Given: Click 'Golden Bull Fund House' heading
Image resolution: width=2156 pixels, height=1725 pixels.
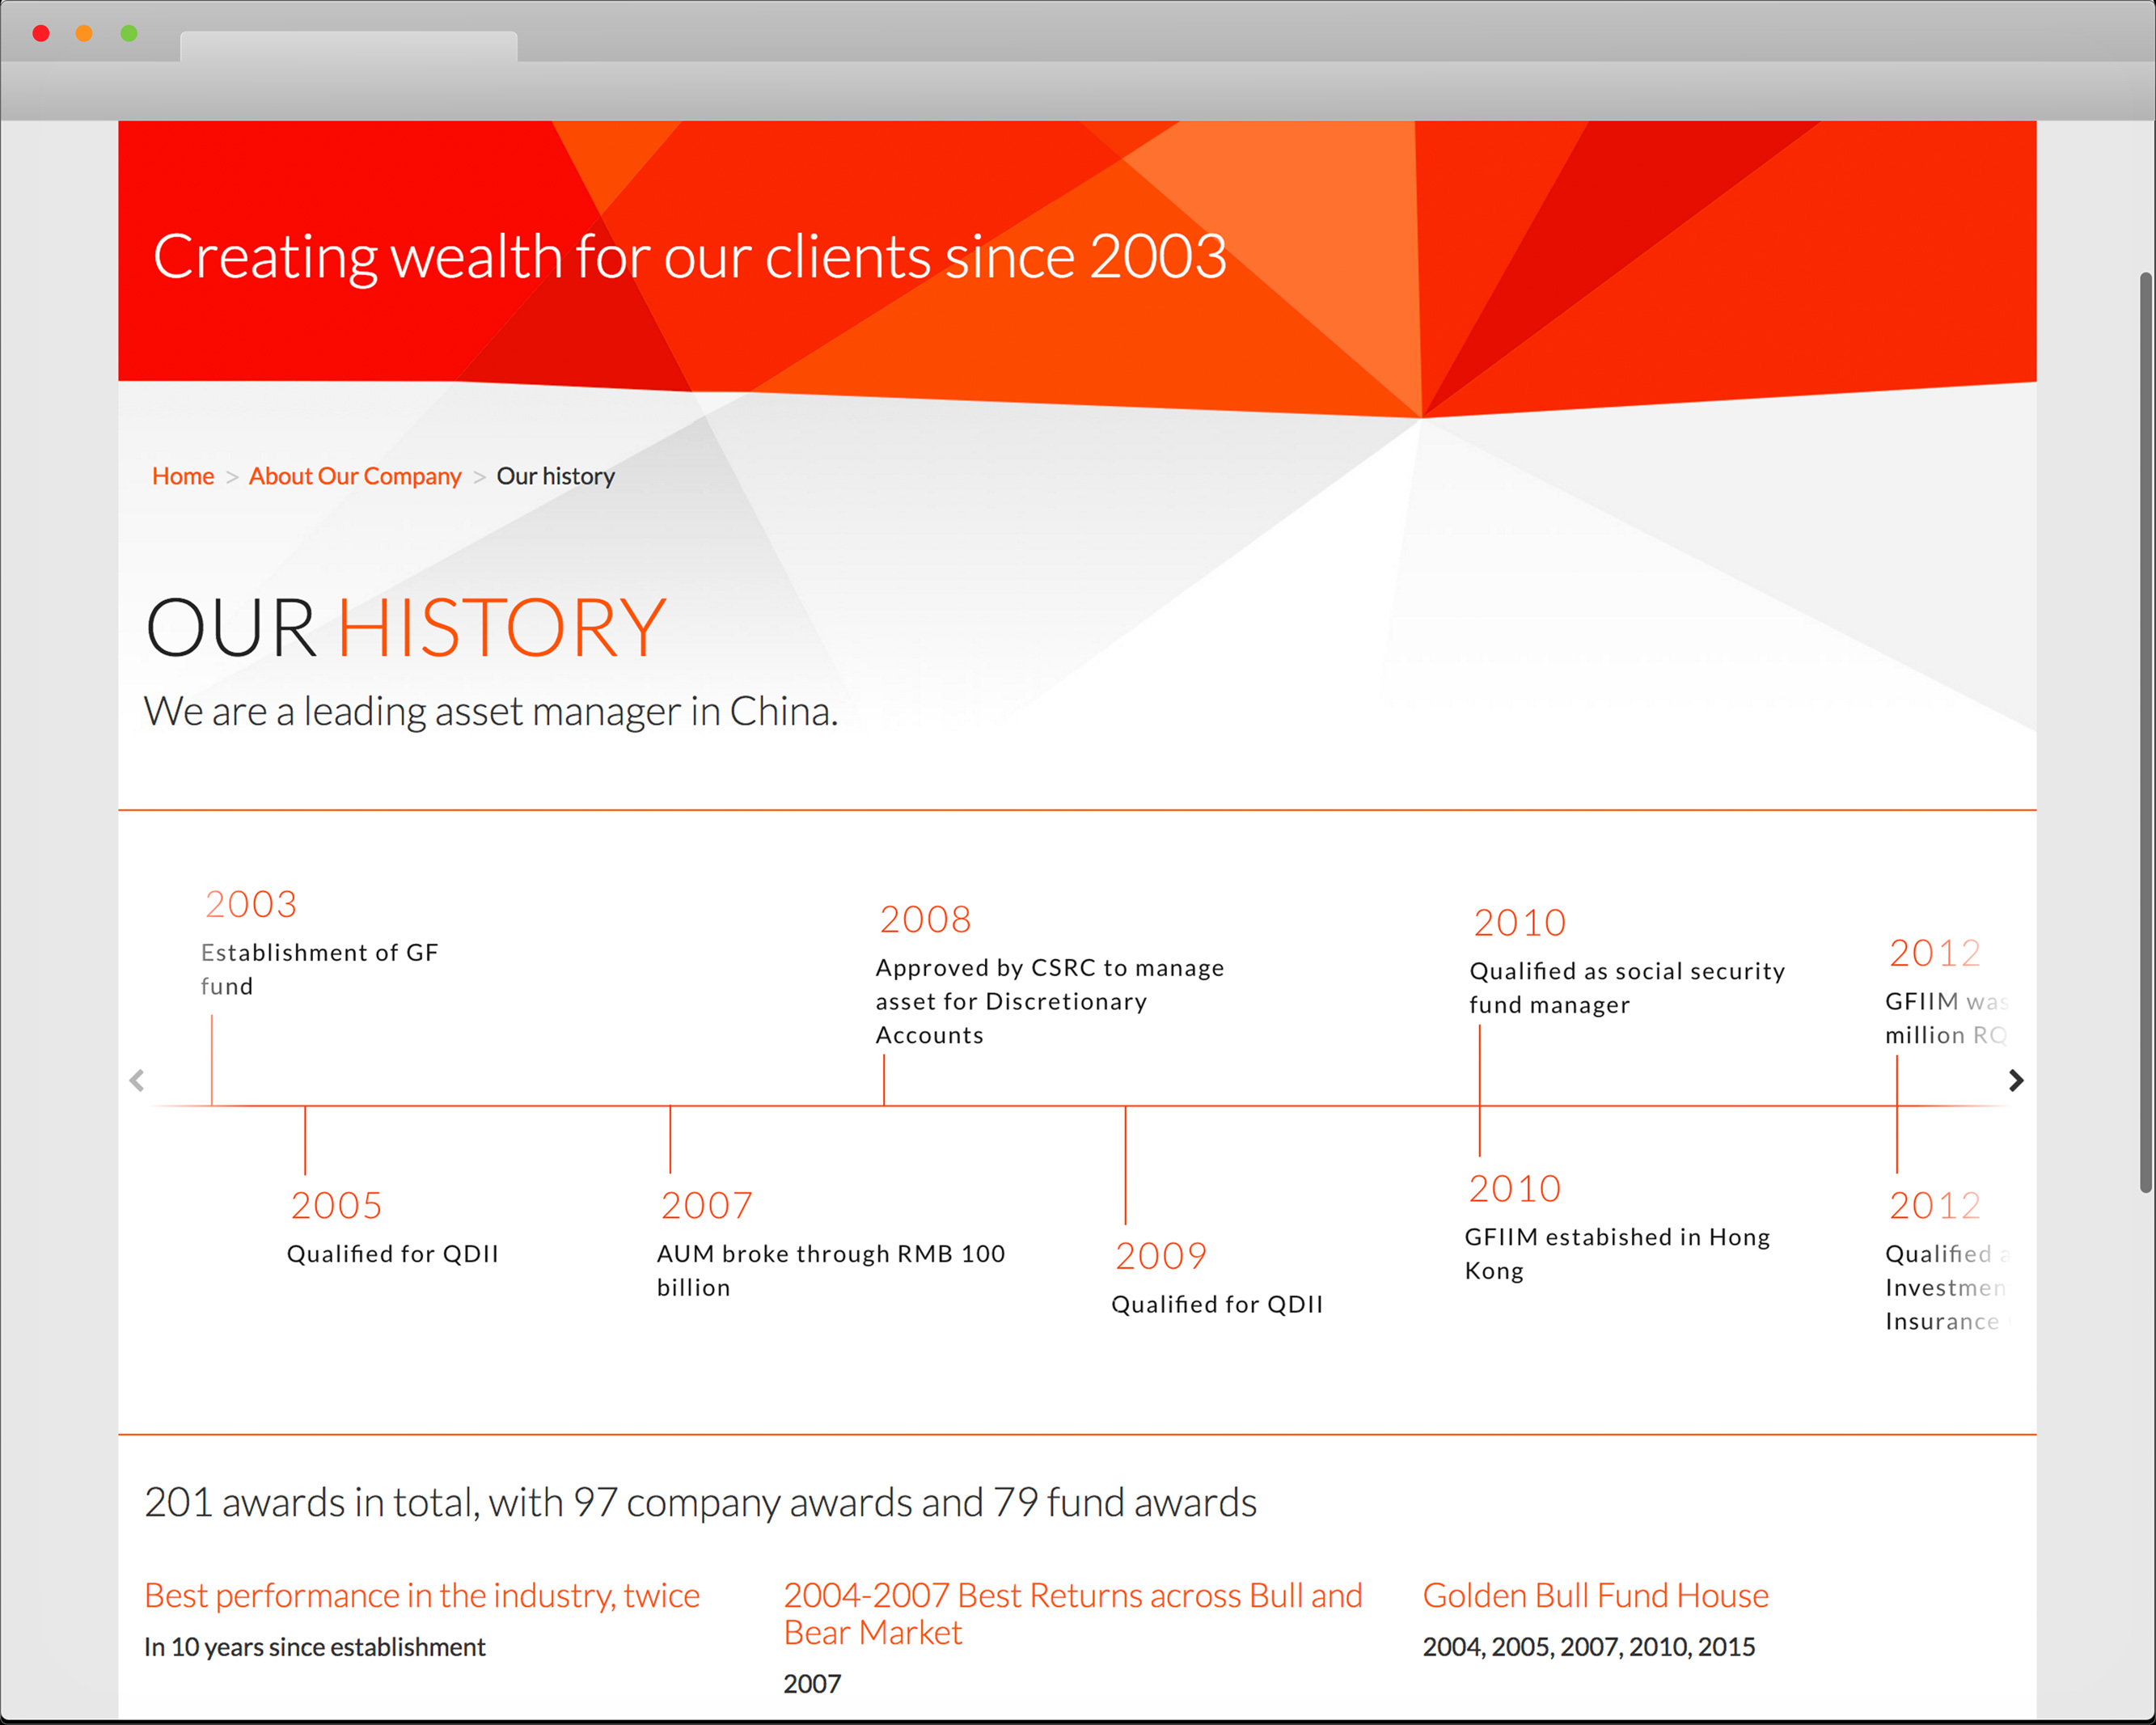Looking at the screenshot, I should (x=1595, y=1595).
